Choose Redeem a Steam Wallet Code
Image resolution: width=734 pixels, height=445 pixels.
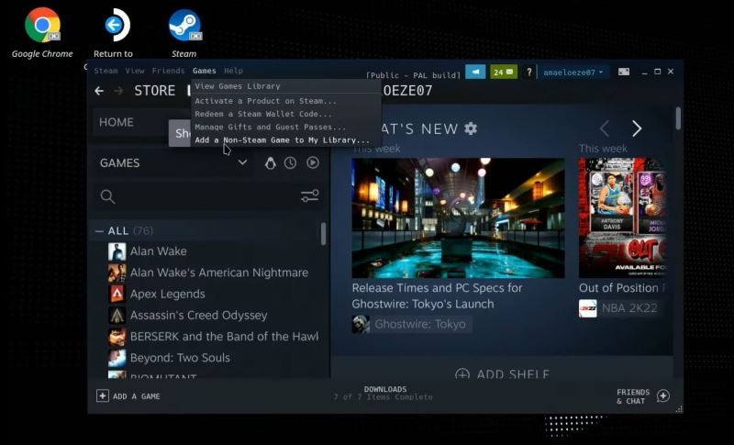click(263, 114)
